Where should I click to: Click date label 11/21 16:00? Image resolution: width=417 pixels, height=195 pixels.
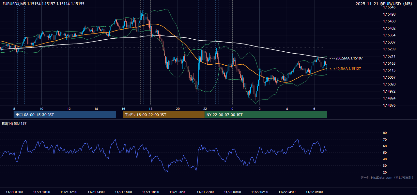123,192
